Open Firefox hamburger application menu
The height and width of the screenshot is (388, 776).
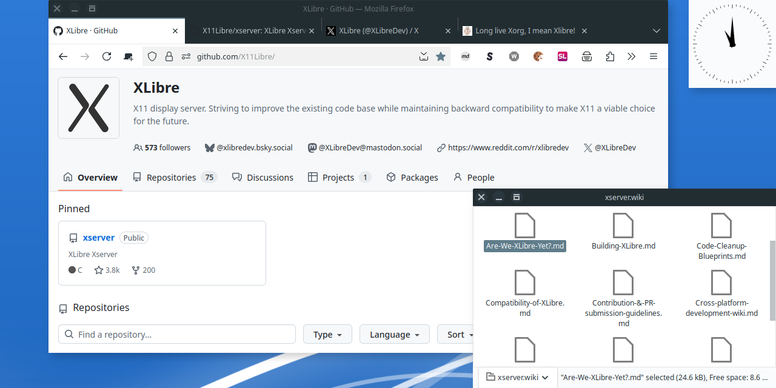pyautogui.click(x=654, y=56)
